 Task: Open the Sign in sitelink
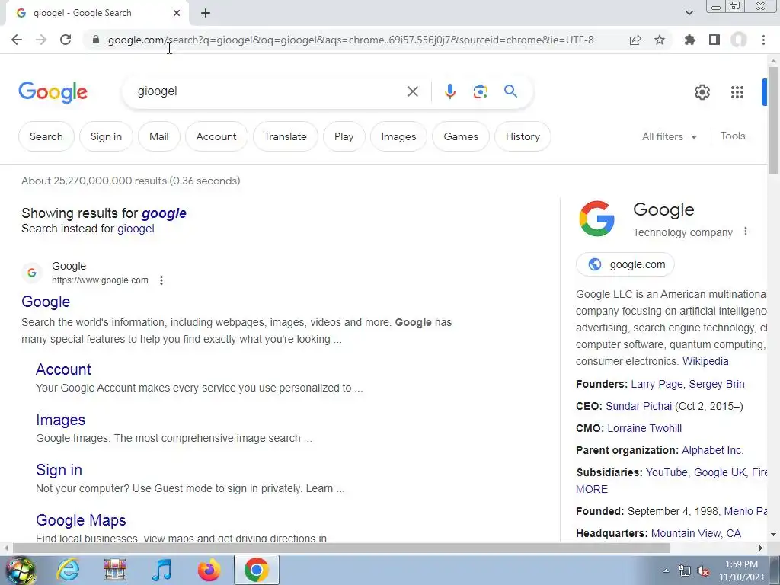point(59,469)
